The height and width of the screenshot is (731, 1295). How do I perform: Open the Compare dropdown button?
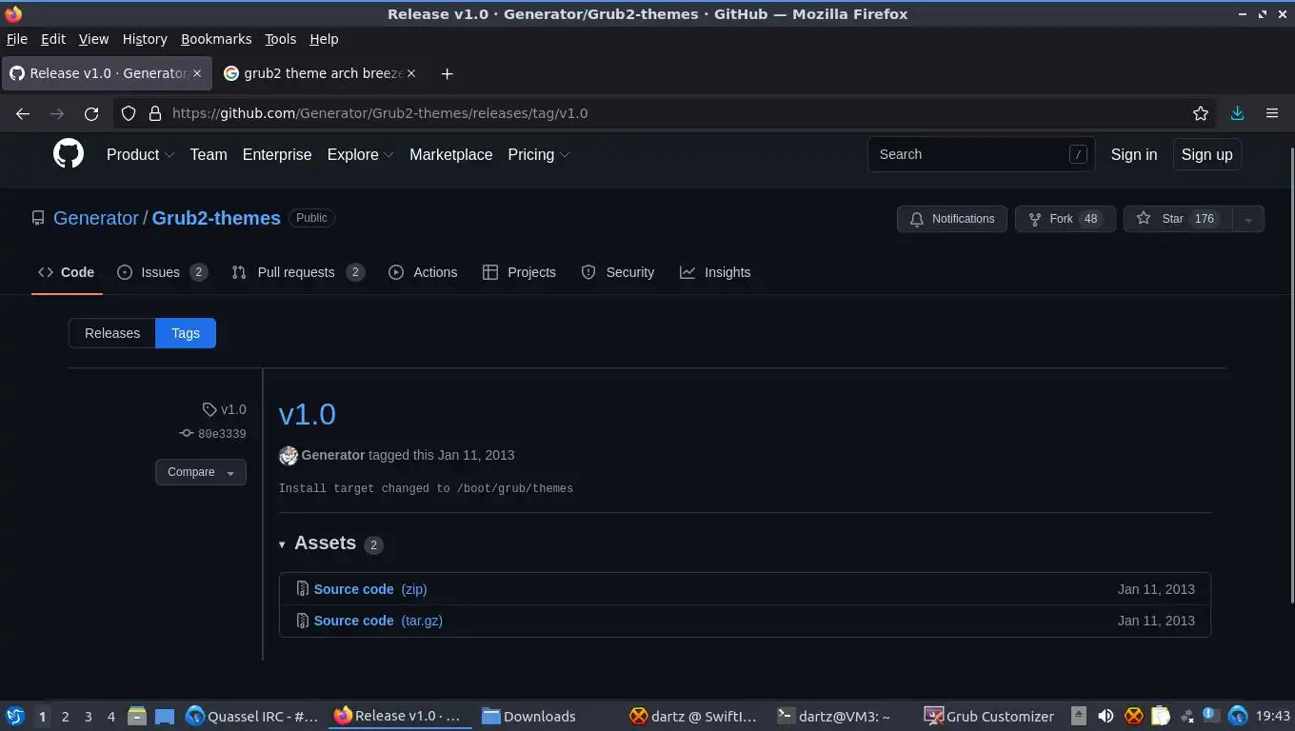click(201, 472)
